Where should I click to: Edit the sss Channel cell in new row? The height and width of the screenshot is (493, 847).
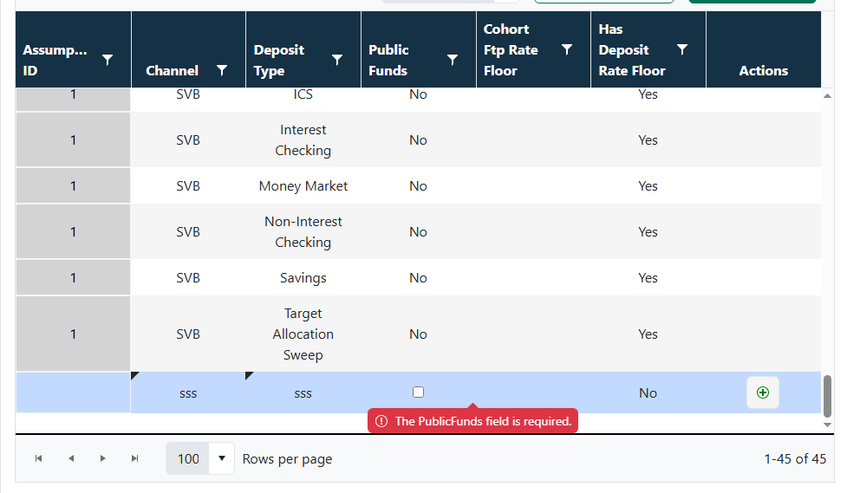(188, 392)
